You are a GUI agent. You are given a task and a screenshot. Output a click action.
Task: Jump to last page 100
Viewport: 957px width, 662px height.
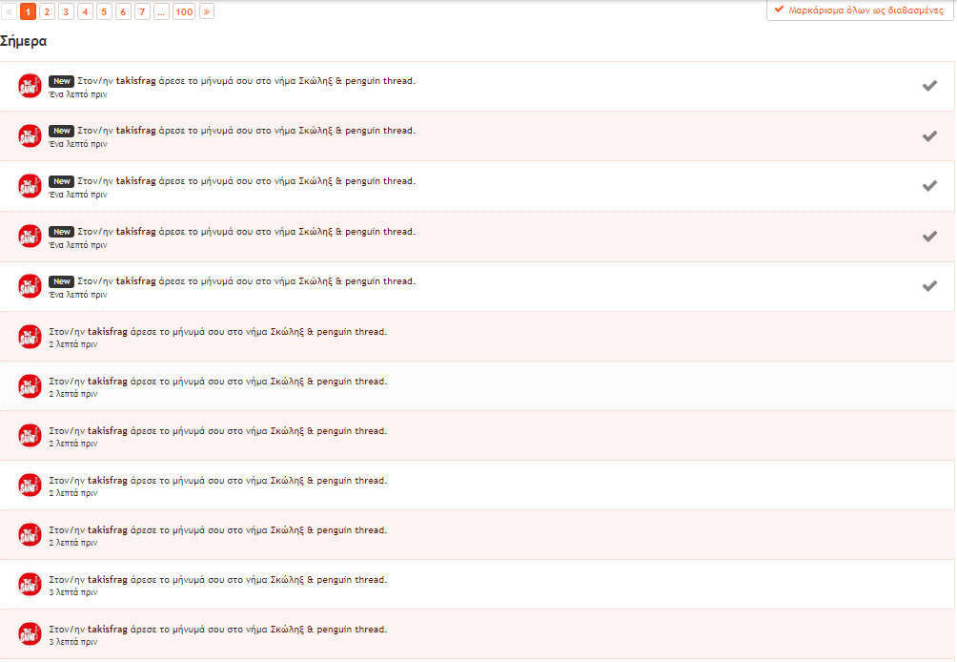point(184,11)
